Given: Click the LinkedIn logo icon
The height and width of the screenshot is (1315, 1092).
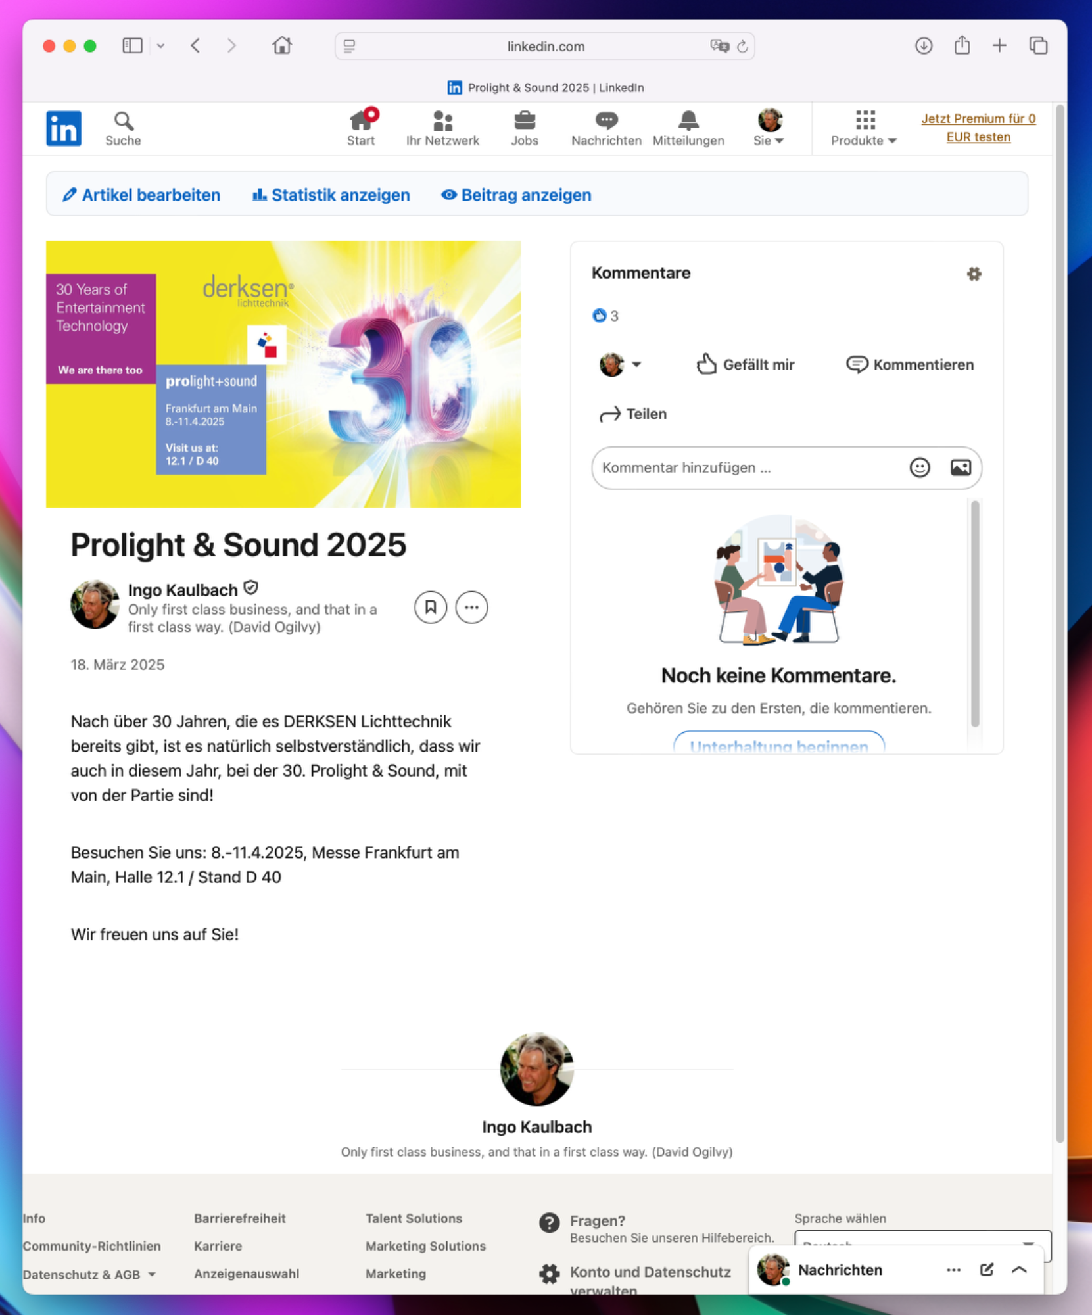Looking at the screenshot, I should coord(64,128).
